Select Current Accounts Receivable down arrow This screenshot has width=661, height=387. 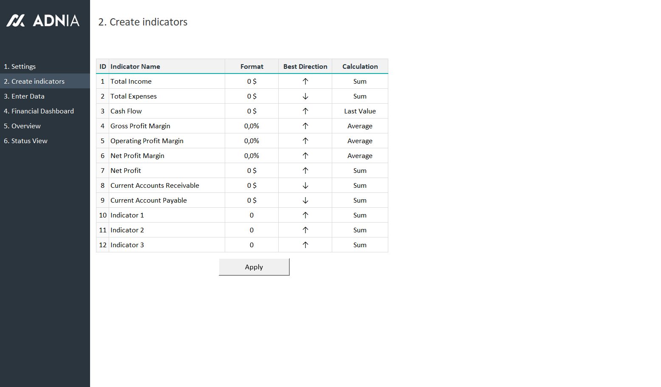(305, 186)
